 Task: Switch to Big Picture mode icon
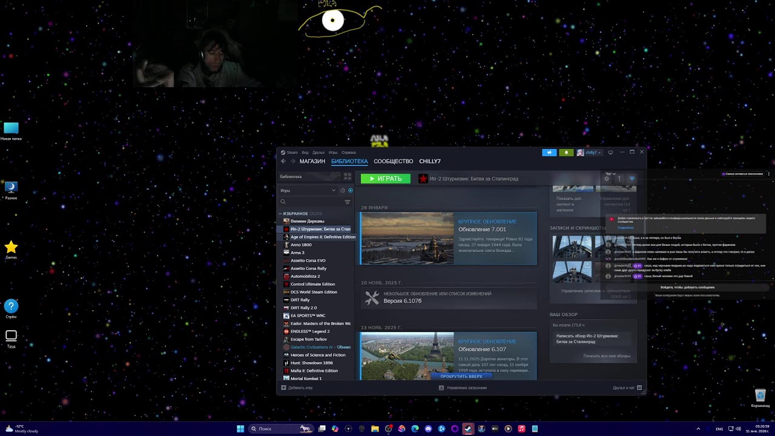tap(610, 153)
